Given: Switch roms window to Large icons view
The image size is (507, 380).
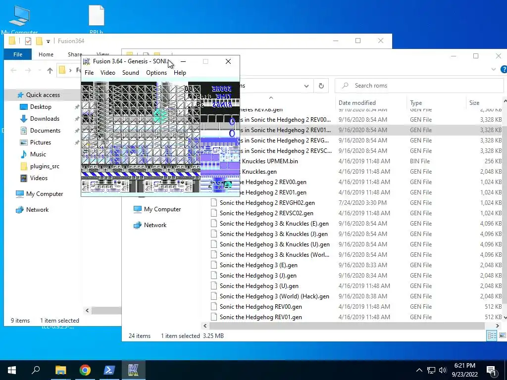Looking at the screenshot, I should click(502, 336).
